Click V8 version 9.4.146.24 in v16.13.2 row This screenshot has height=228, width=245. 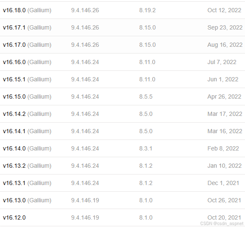[85, 166]
